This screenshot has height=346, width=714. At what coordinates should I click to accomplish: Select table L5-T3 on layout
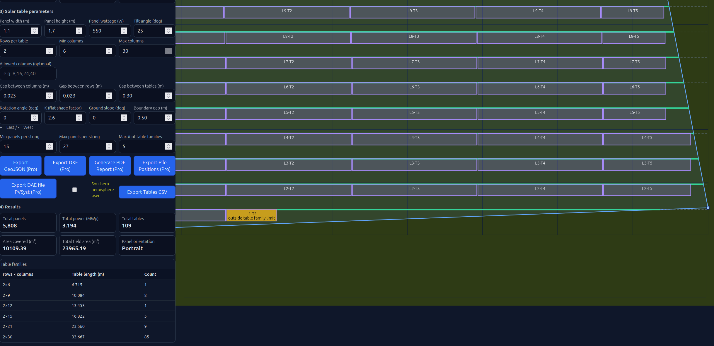(414, 114)
